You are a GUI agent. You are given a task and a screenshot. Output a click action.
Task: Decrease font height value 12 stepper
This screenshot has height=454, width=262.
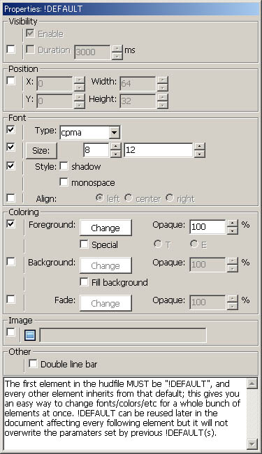tap(199, 154)
